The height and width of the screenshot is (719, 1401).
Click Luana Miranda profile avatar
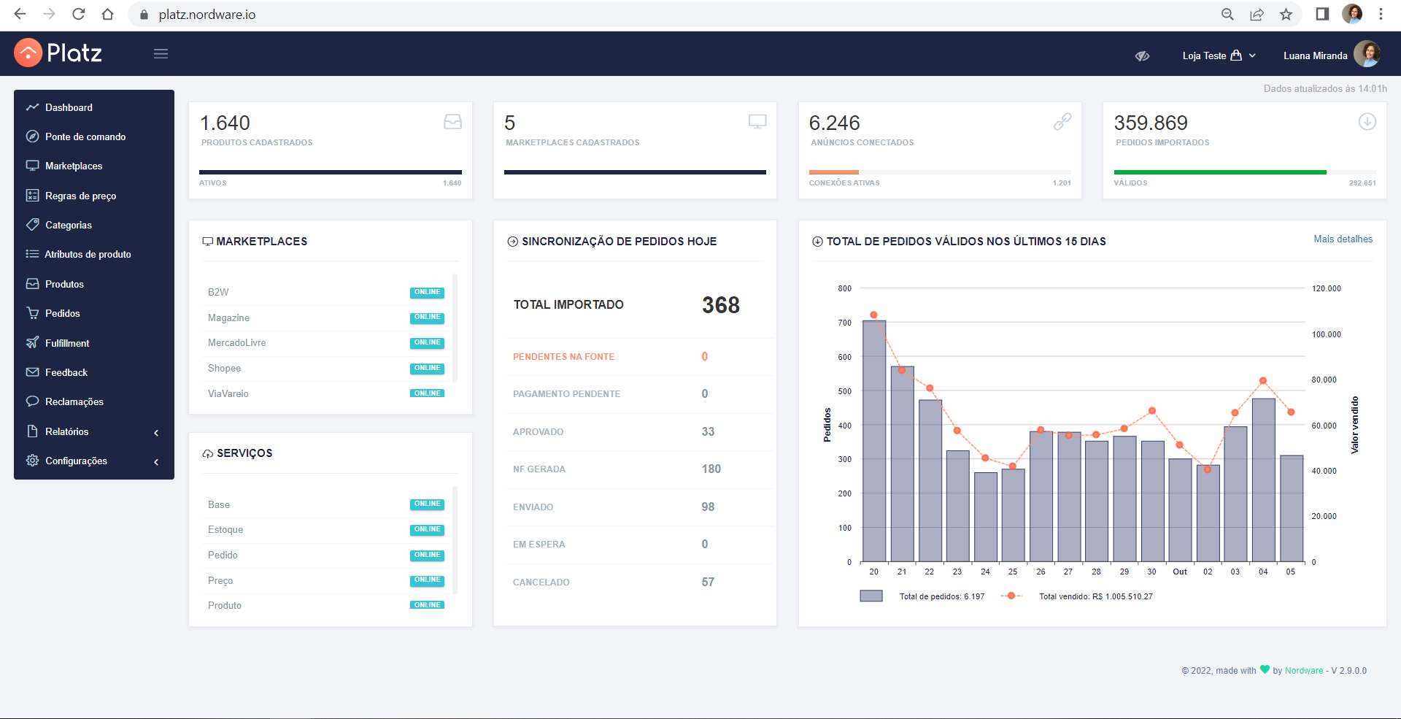pyautogui.click(x=1367, y=55)
